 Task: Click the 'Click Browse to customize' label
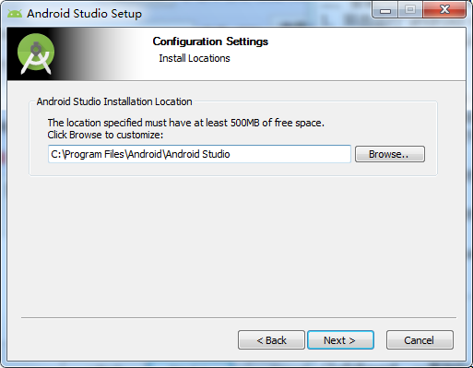pyautogui.click(x=105, y=135)
